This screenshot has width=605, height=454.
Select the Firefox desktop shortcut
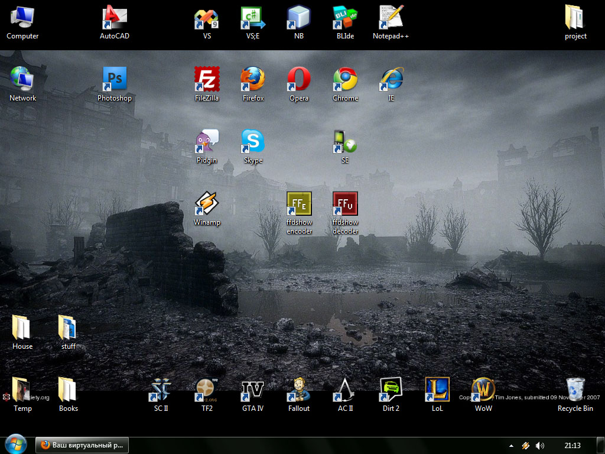253,79
